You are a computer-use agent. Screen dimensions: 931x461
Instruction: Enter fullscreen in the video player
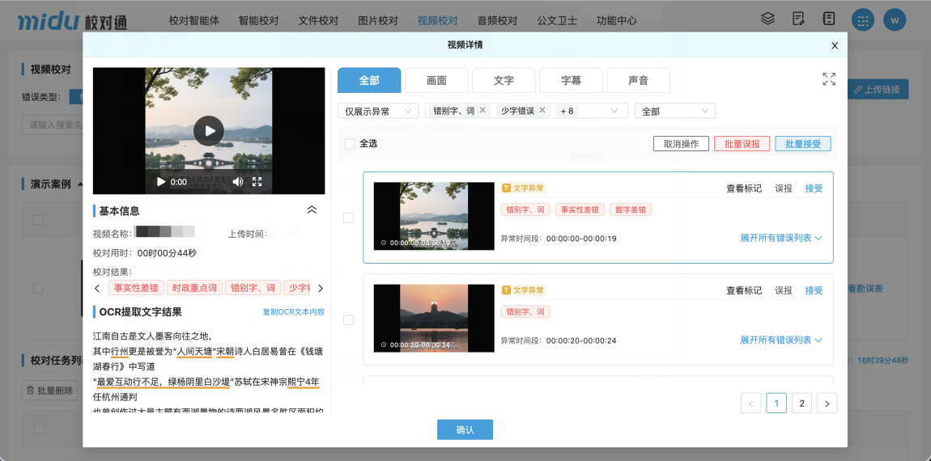(257, 182)
